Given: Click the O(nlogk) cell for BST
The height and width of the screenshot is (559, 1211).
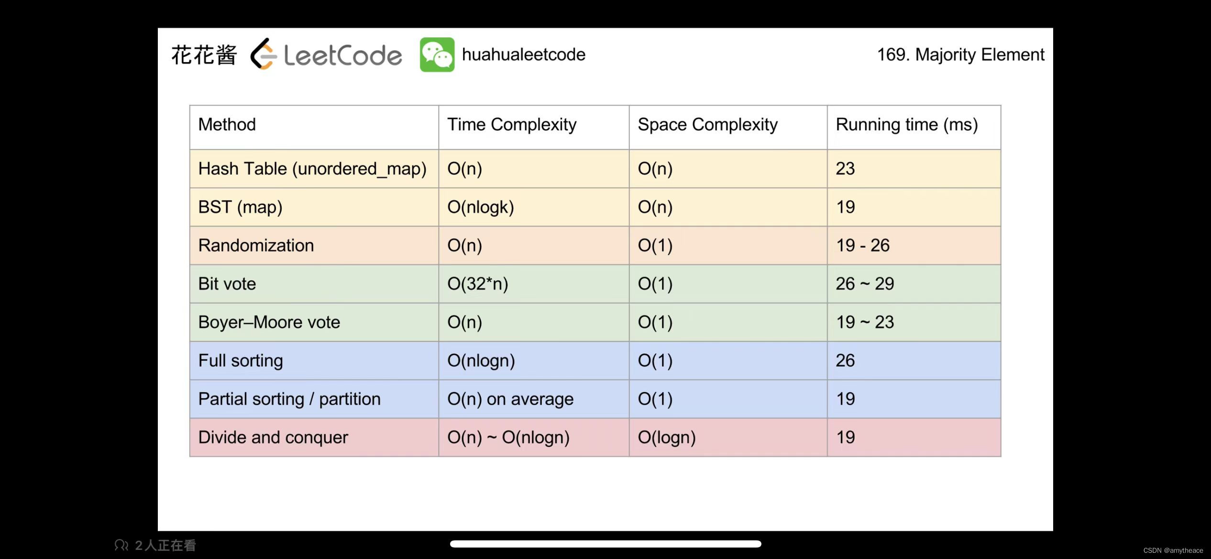Looking at the screenshot, I should click(x=481, y=207).
